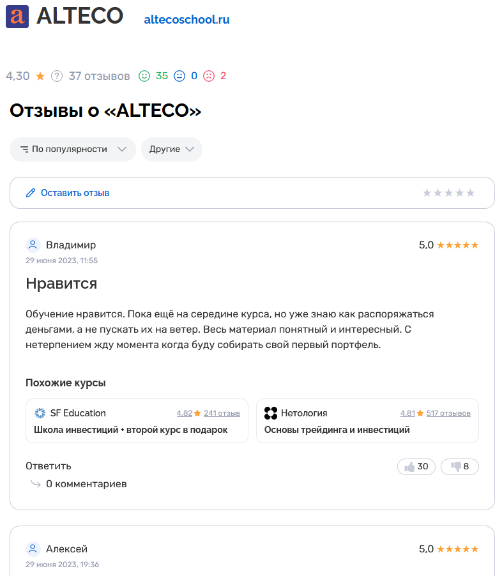The width and height of the screenshot is (502, 576).
Task: Open the По популярности sorting dropdown
Action: pos(72,149)
